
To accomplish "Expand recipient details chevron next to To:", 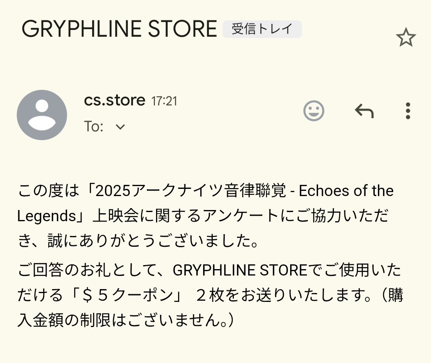I will point(120,127).
